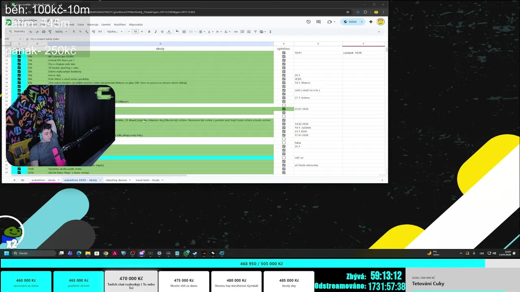This screenshot has width=520, height=292.
Task: Open the zoom level 100% dropdown
Action: pos(61,32)
